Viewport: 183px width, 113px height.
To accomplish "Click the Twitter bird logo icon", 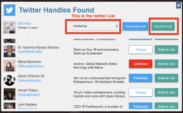I will click(9, 10).
